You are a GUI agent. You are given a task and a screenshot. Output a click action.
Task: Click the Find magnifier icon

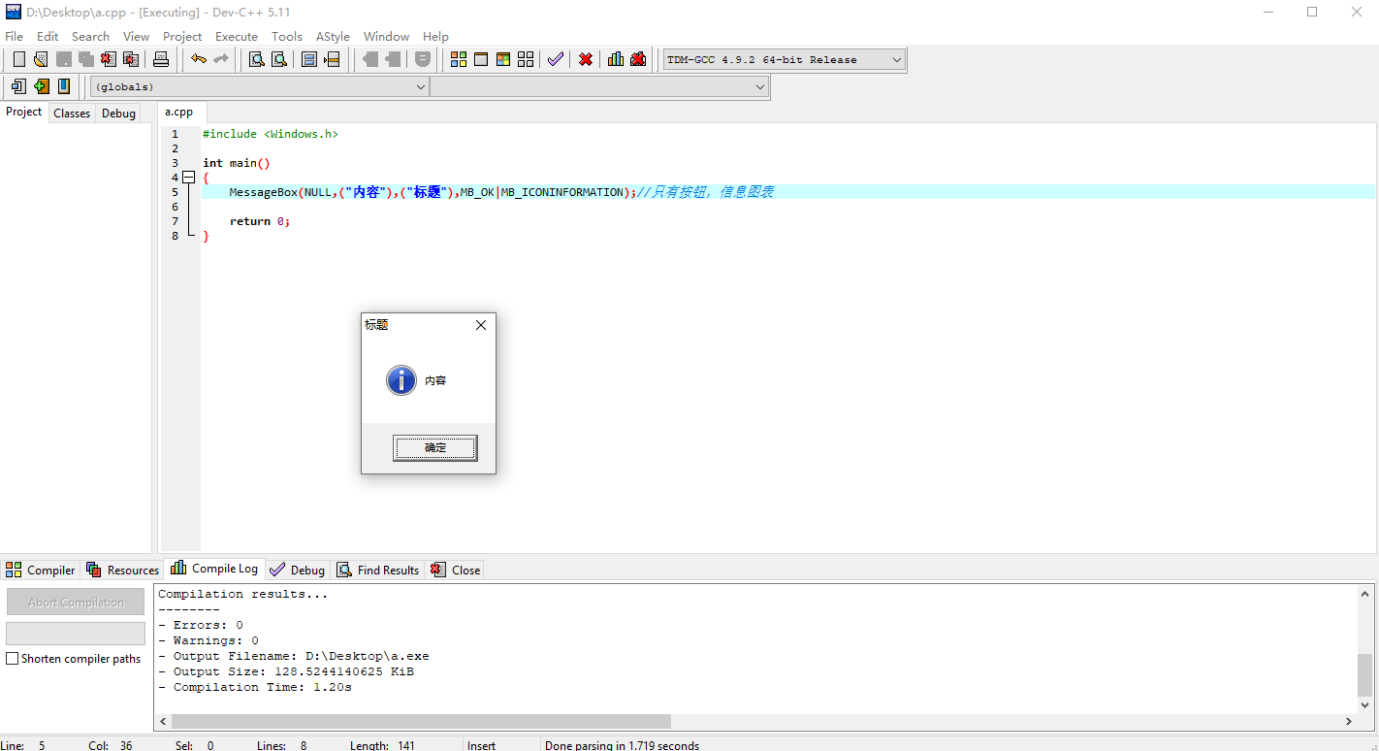pos(256,59)
